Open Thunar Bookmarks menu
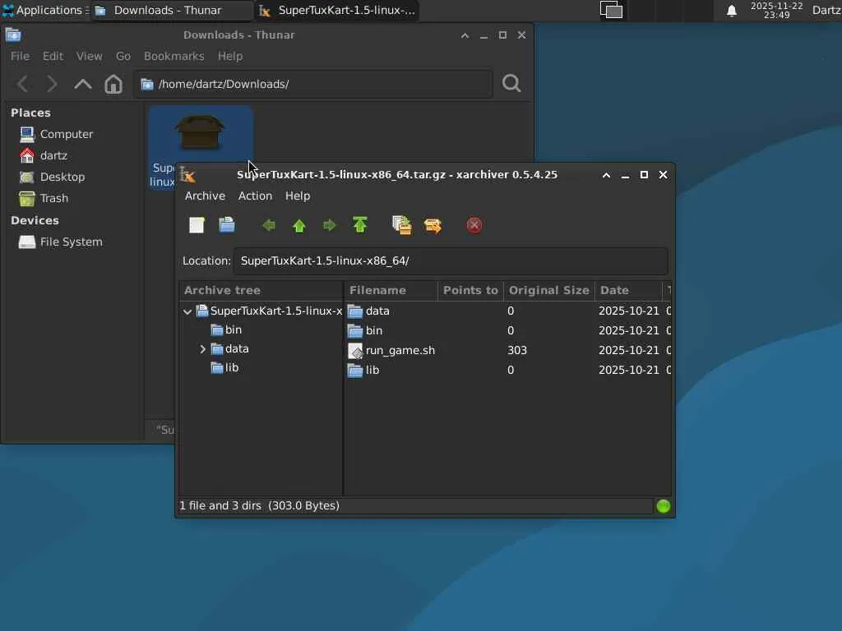The image size is (842, 631). [174, 57]
